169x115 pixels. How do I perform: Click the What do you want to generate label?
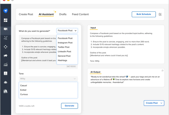click(35, 31)
